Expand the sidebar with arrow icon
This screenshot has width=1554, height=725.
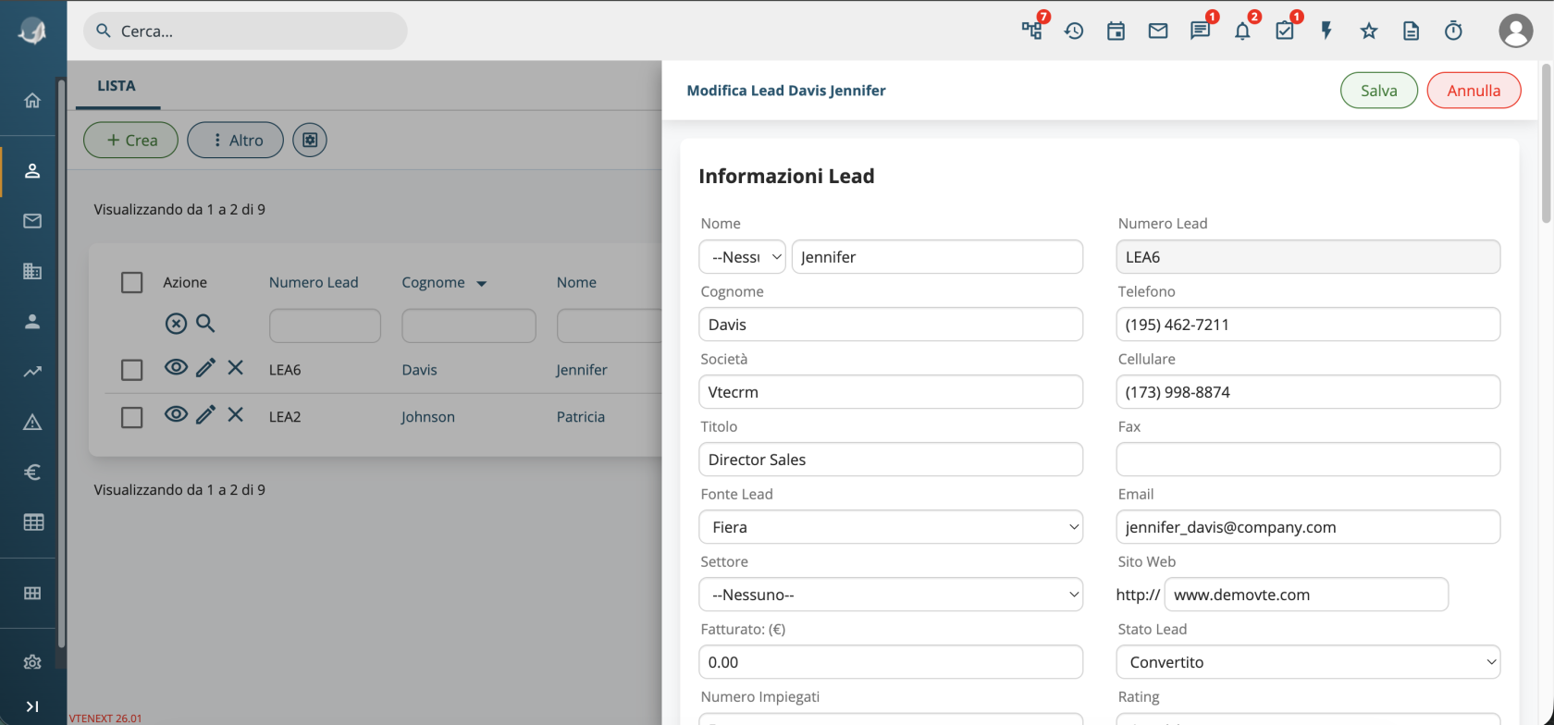32,707
